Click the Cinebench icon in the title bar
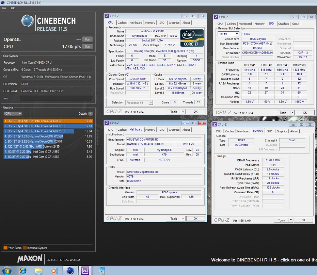 (3, 3)
